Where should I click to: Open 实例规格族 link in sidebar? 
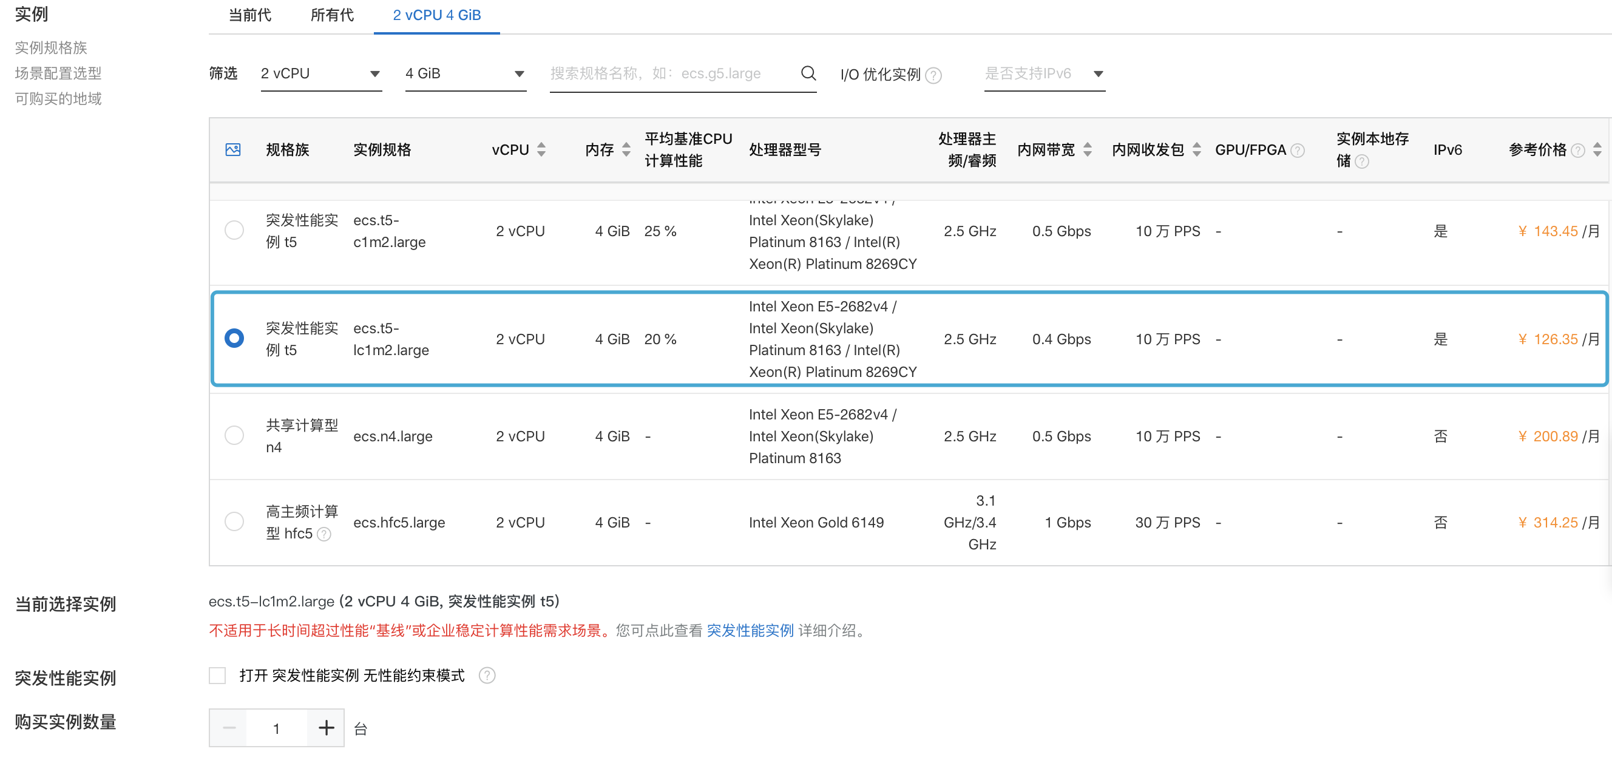[51, 47]
